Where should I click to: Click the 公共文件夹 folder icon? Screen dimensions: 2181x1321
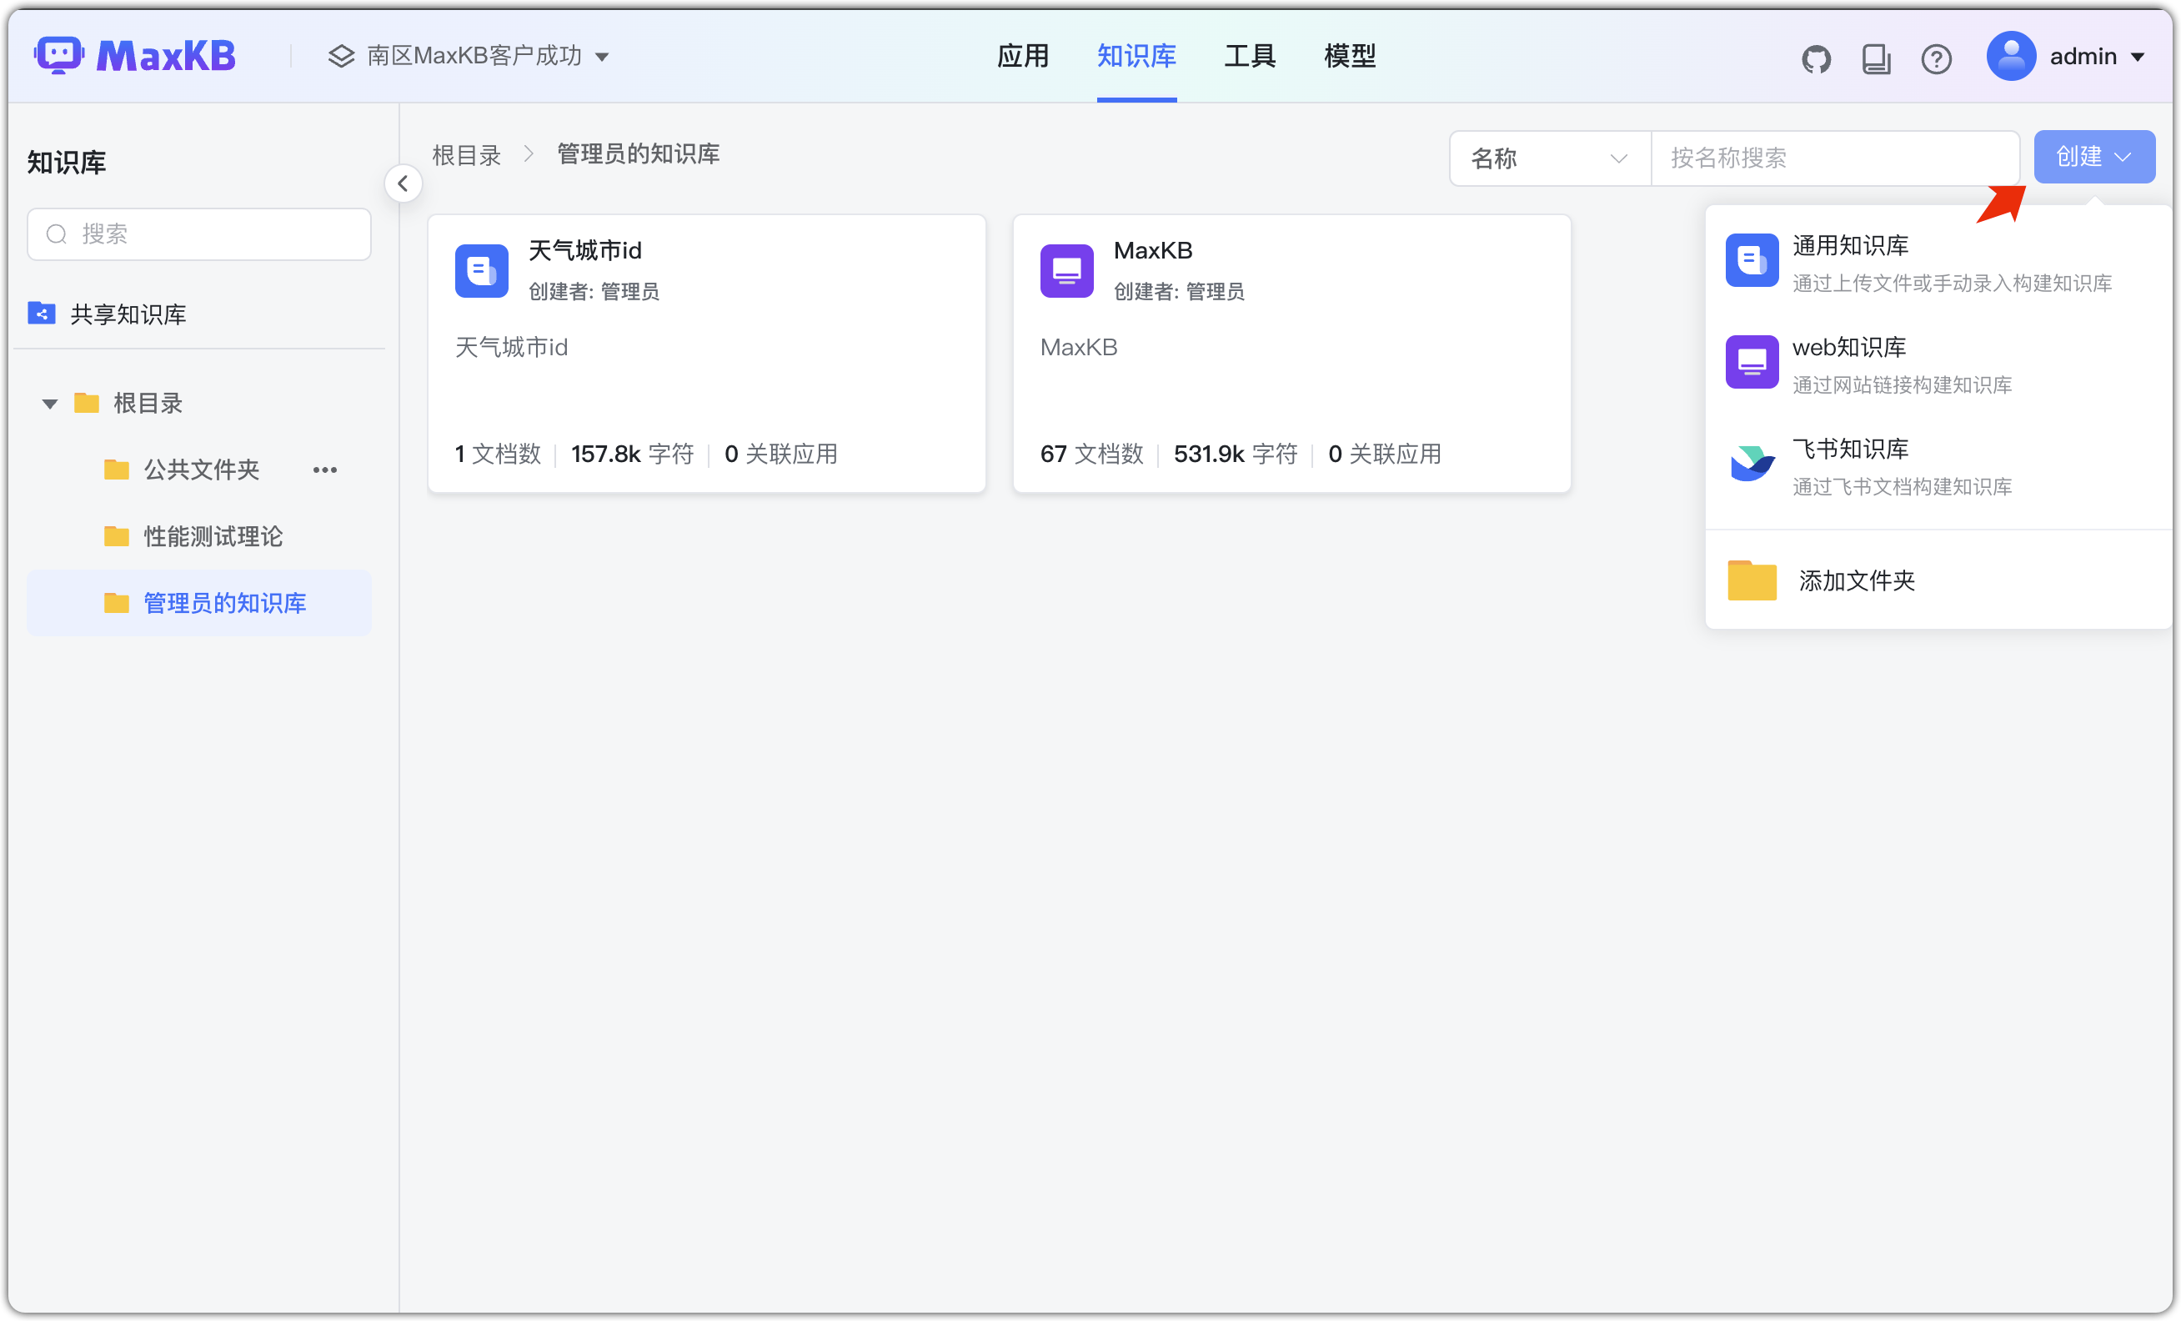[116, 470]
